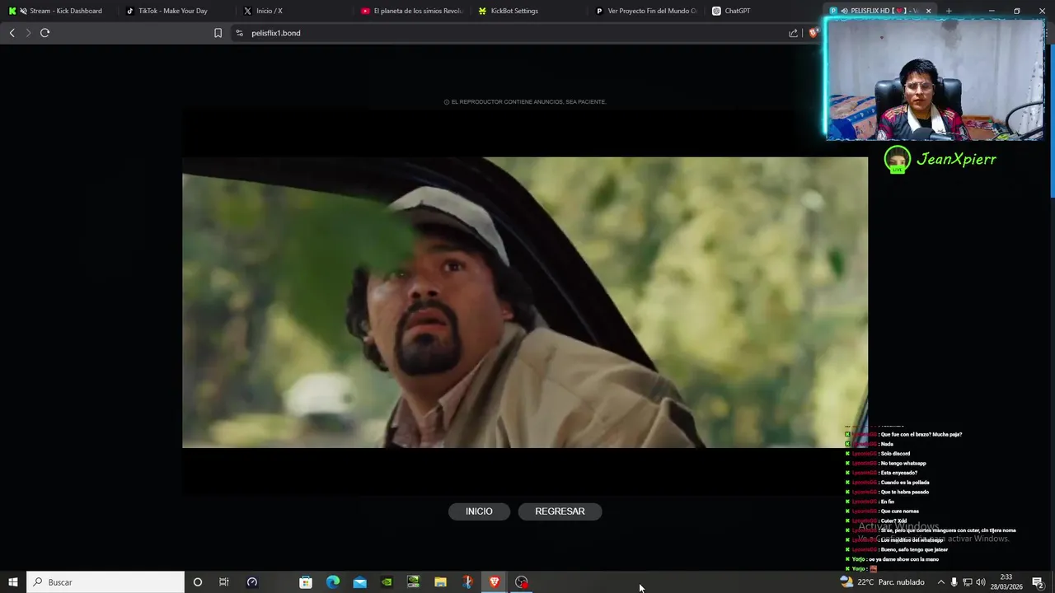Open Microsoft Store from taskbar
Screen dimensions: 1055x593
(306, 582)
